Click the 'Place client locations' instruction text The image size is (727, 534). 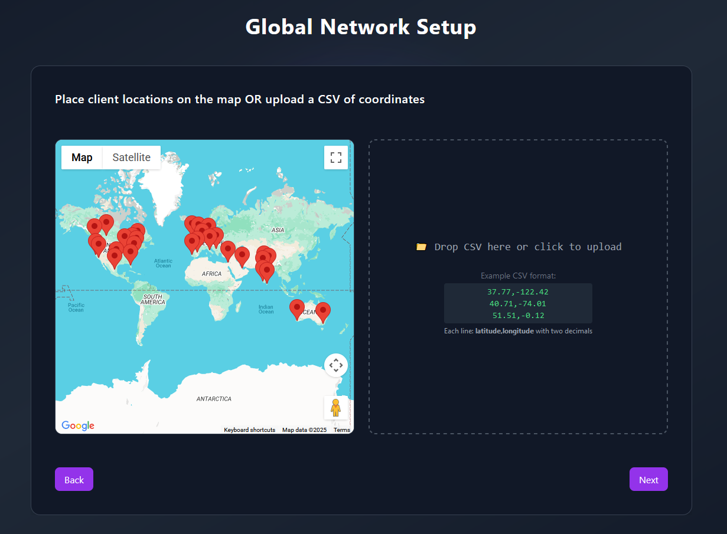(x=240, y=99)
